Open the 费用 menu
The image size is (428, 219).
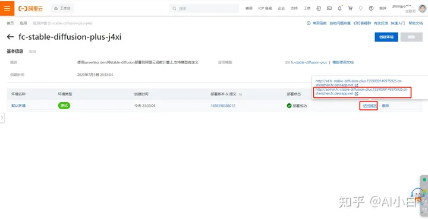(x=248, y=8)
